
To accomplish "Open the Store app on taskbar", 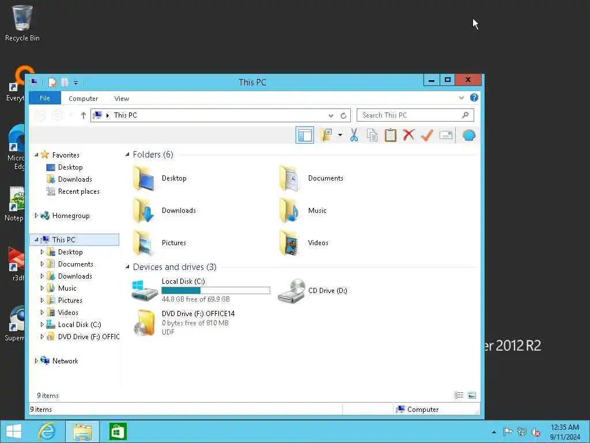I will (118, 431).
